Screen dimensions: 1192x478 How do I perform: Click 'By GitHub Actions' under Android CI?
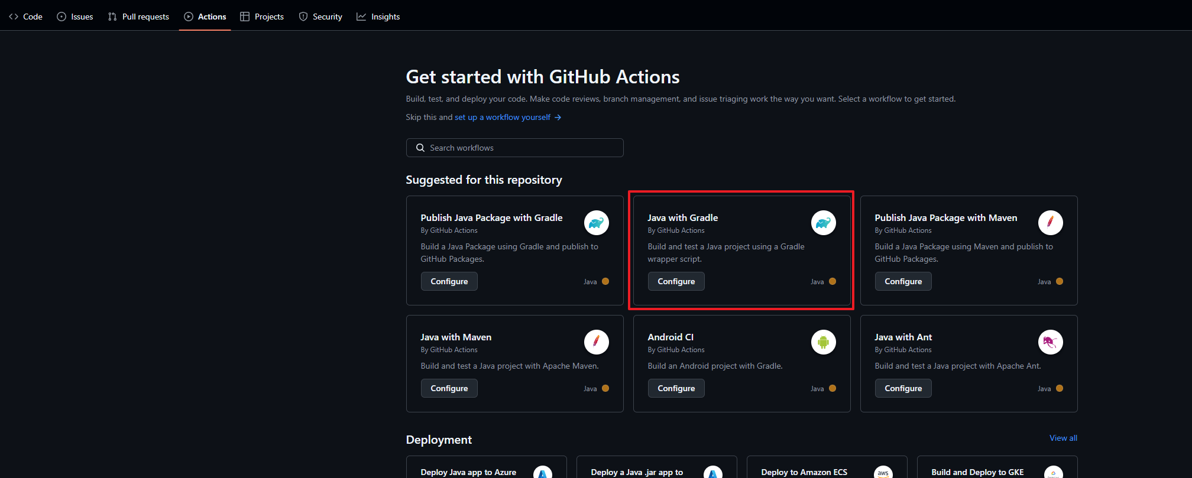[x=676, y=350]
